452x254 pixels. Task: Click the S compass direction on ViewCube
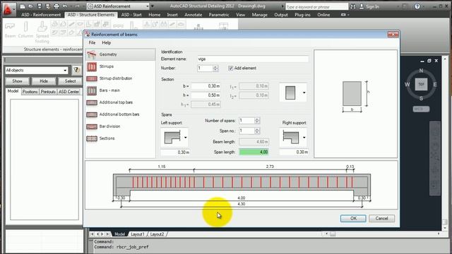click(x=421, y=98)
